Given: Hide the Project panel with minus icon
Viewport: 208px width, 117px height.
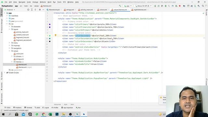Looking at the screenshot, I should click(43, 10).
